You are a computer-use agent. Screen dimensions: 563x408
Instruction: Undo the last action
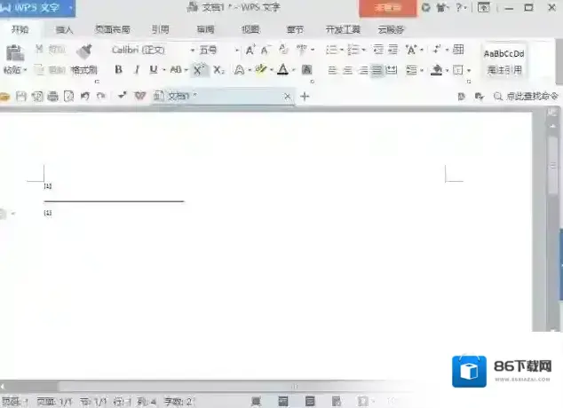(85, 96)
